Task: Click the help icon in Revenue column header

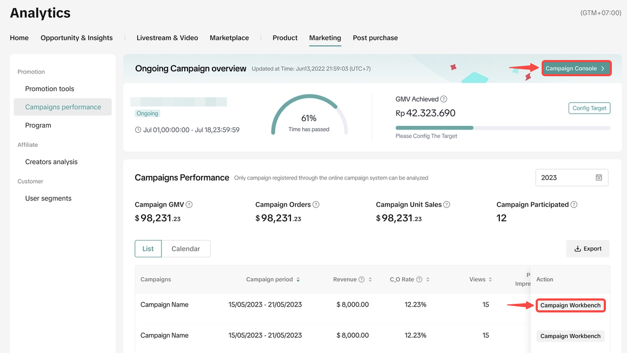Action: (361, 279)
